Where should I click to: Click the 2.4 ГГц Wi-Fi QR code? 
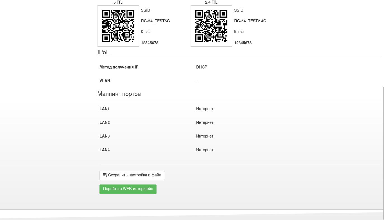[x=211, y=26]
